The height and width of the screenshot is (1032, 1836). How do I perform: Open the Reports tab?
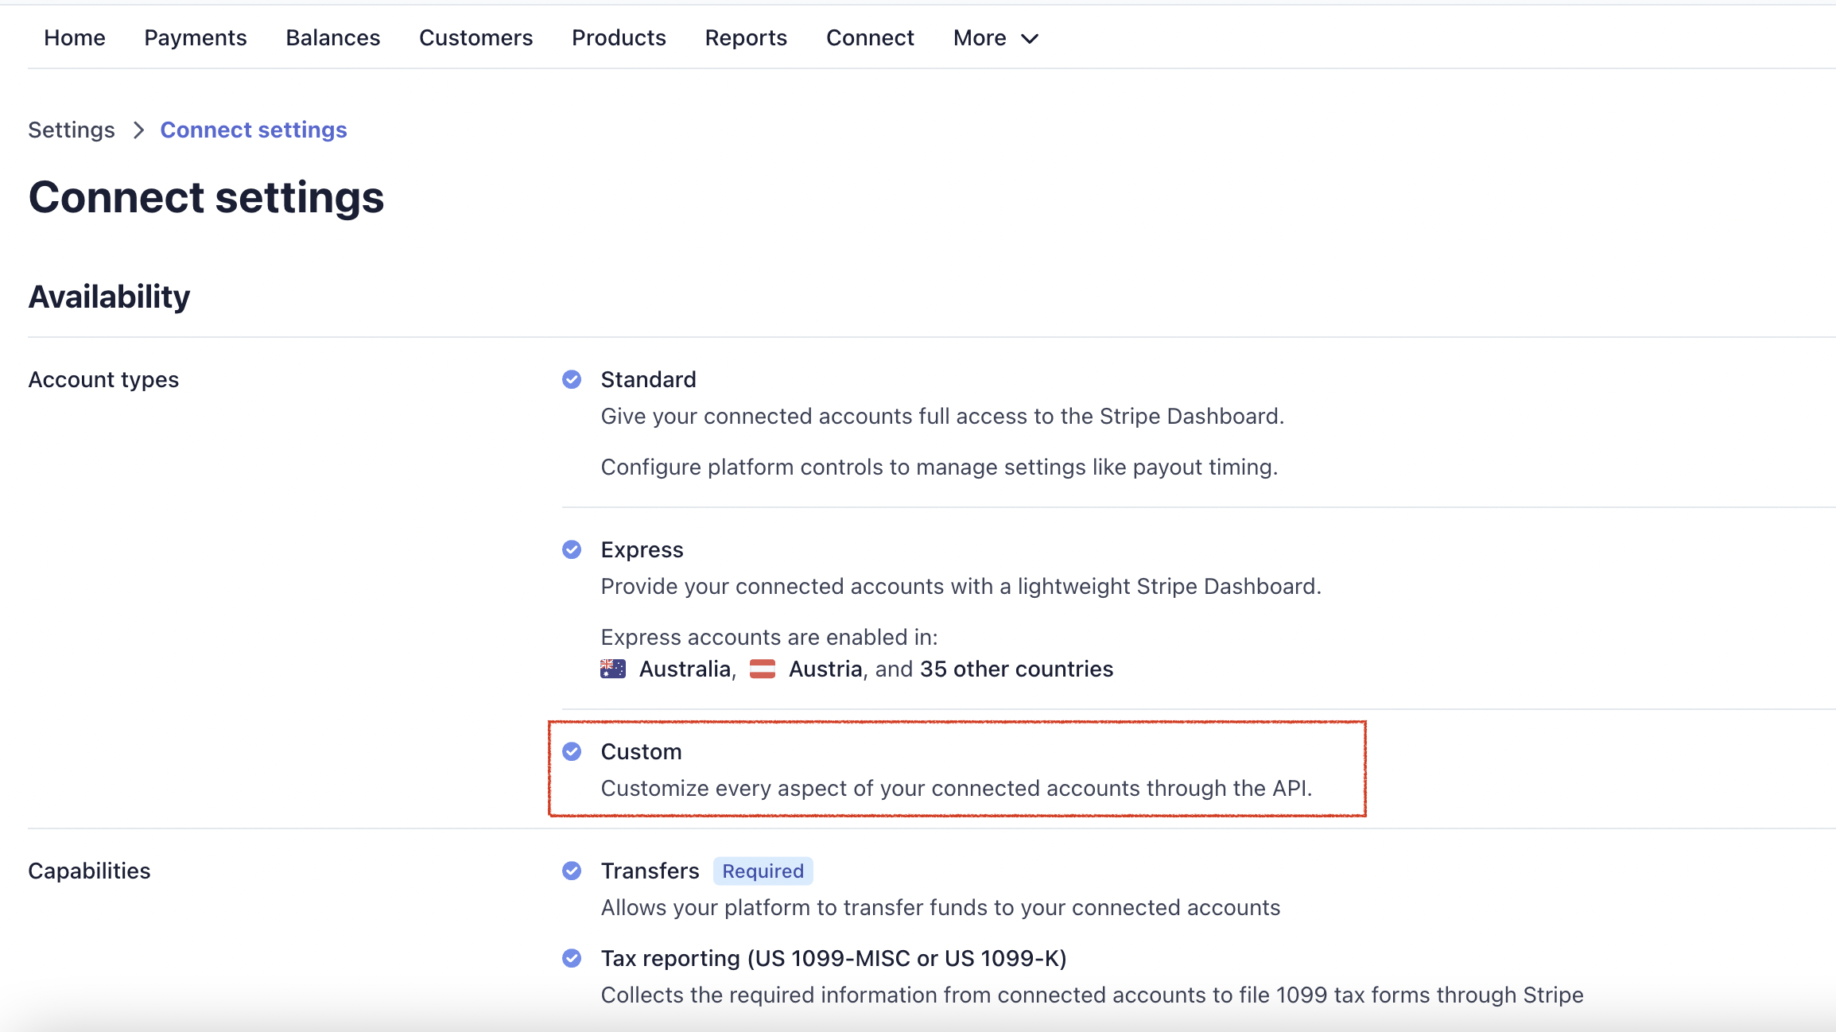746,38
